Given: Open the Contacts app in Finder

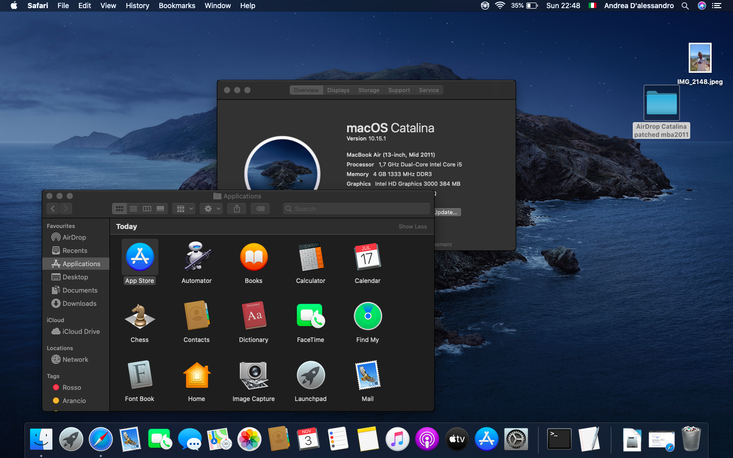Looking at the screenshot, I should click(x=196, y=316).
